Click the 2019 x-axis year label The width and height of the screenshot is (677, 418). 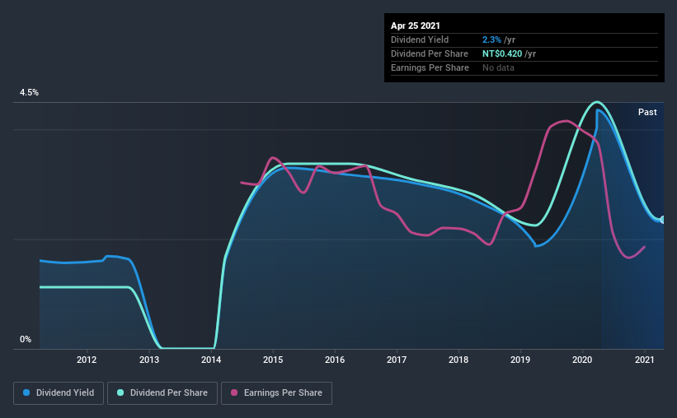[x=520, y=360]
